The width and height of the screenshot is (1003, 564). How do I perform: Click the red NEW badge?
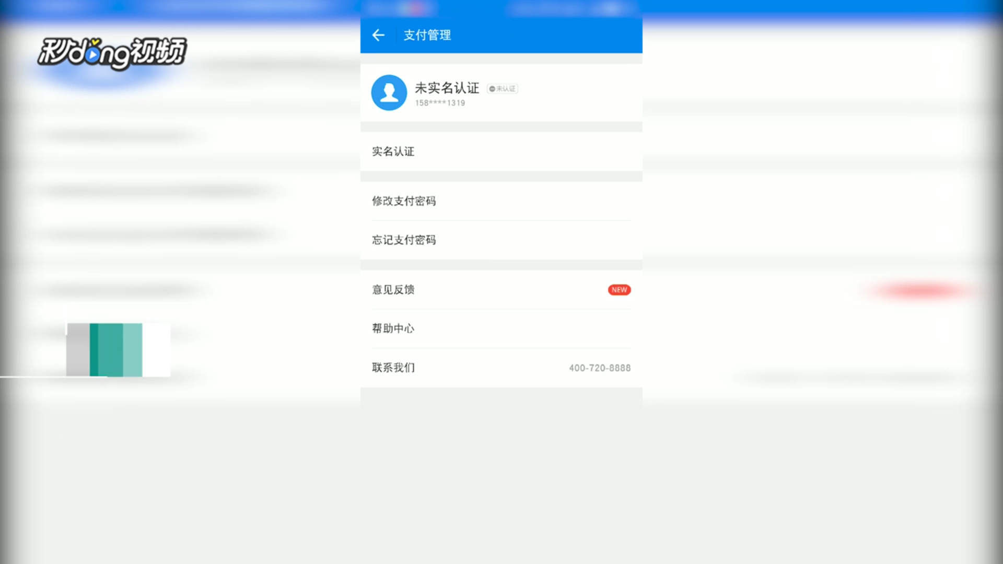(x=619, y=290)
